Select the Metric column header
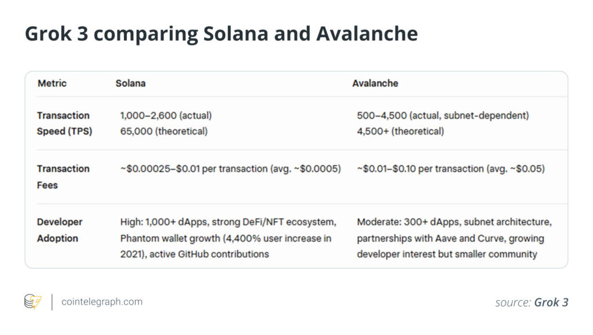The width and height of the screenshot is (593, 335). pos(52,83)
